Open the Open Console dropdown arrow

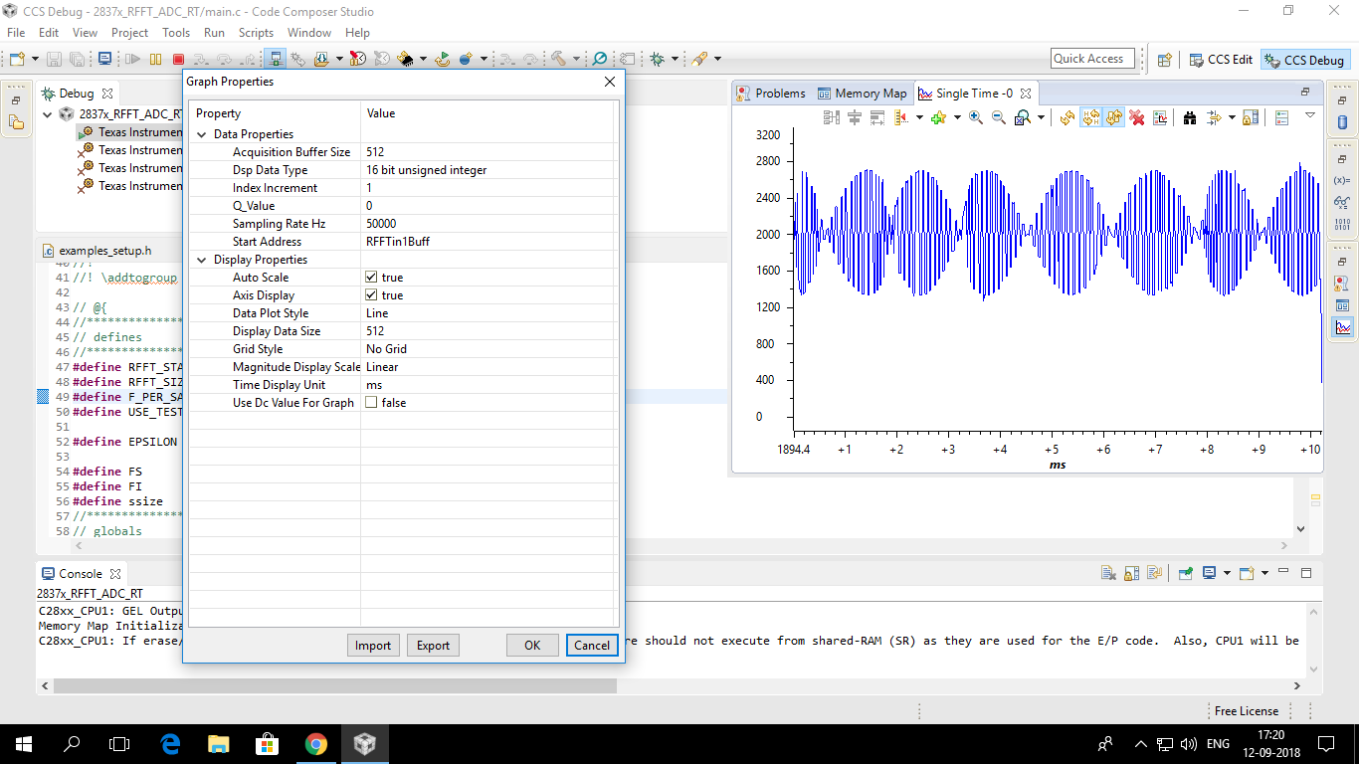pyautogui.click(x=1264, y=573)
